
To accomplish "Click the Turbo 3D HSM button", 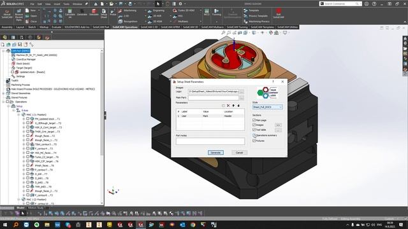I will pyautogui.click(x=184, y=11).
